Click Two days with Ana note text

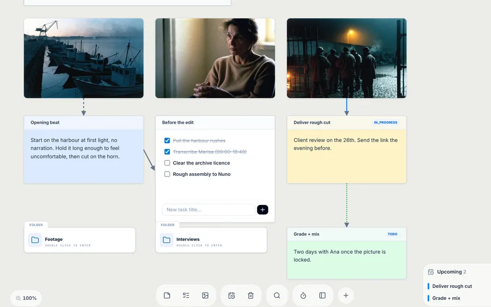340,256
